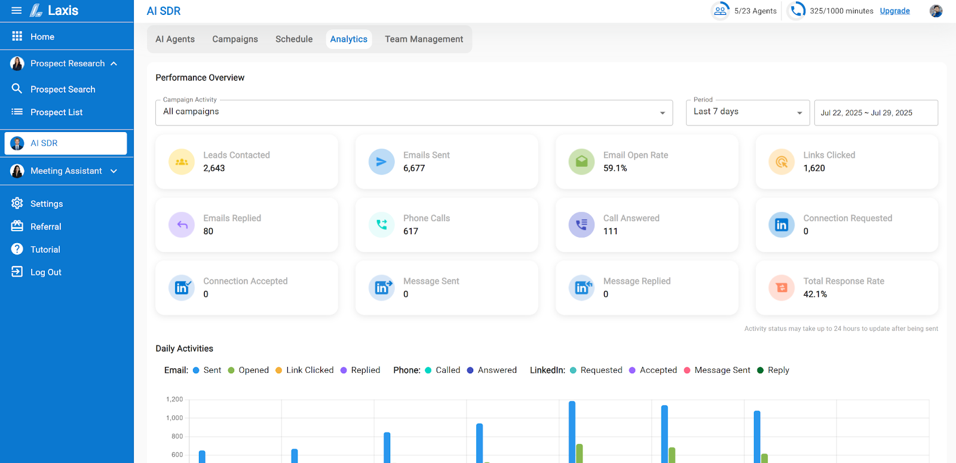Click the Emails Sent value 6,677
Viewport: 956px width, 463px height.
coord(414,168)
